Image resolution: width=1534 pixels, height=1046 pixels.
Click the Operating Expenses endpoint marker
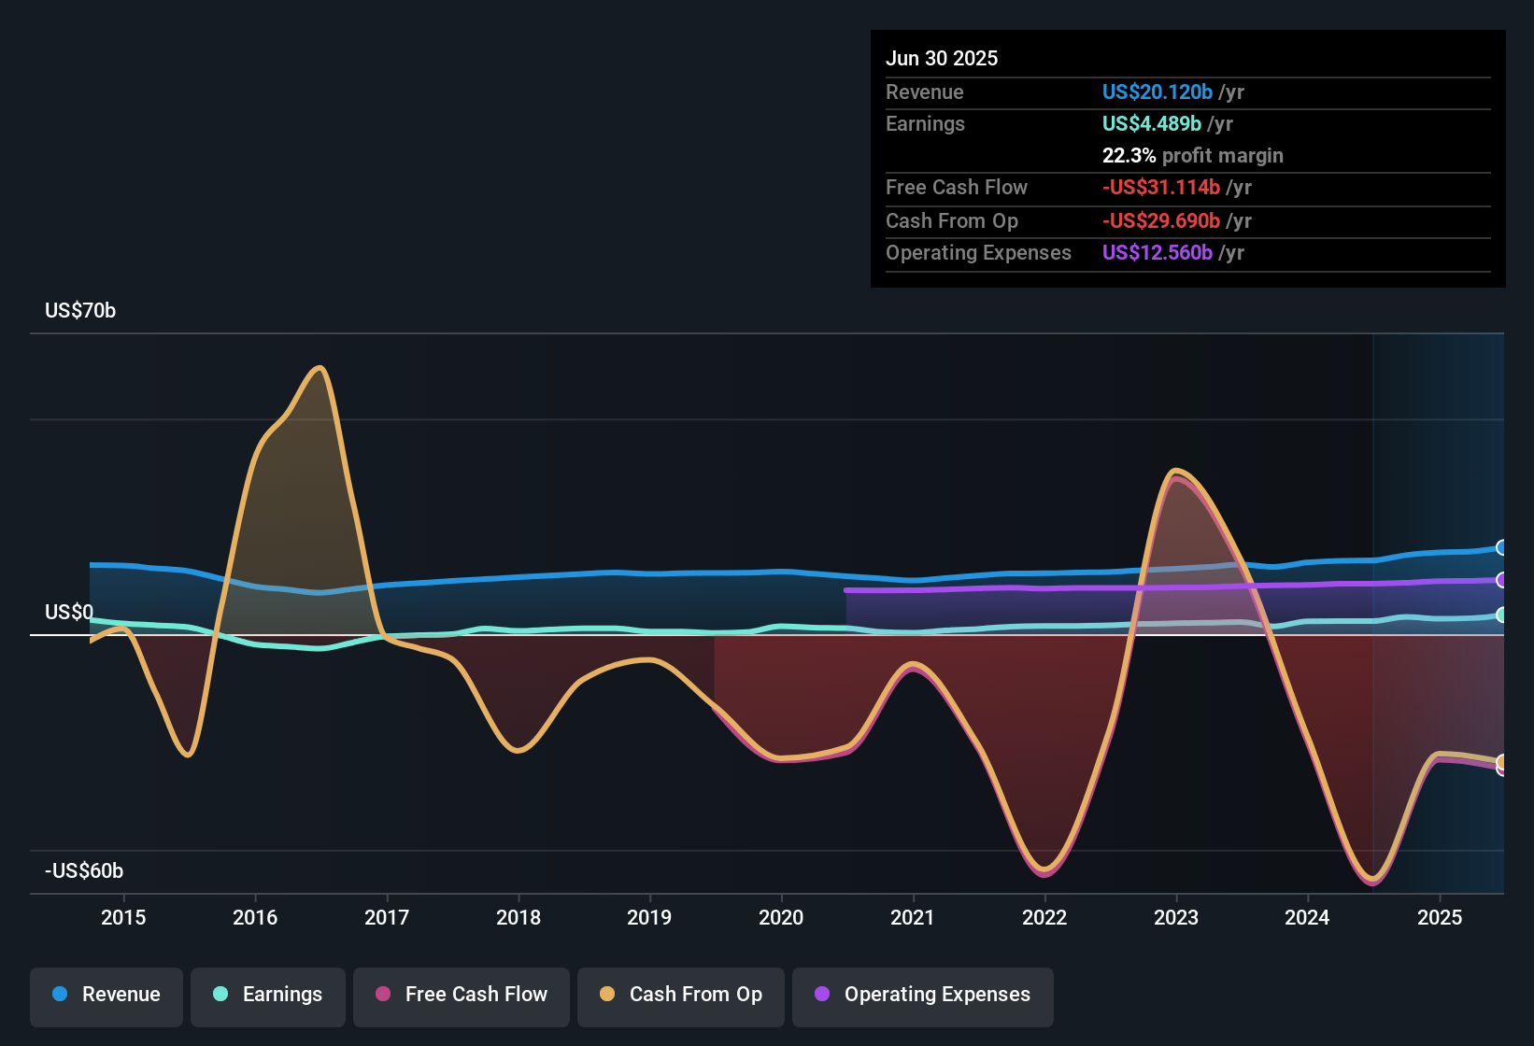click(1502, 580)
